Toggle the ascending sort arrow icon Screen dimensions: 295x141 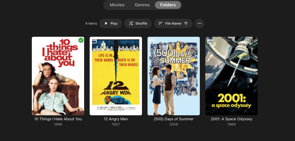pyautogui.click(x=186, y=23)
